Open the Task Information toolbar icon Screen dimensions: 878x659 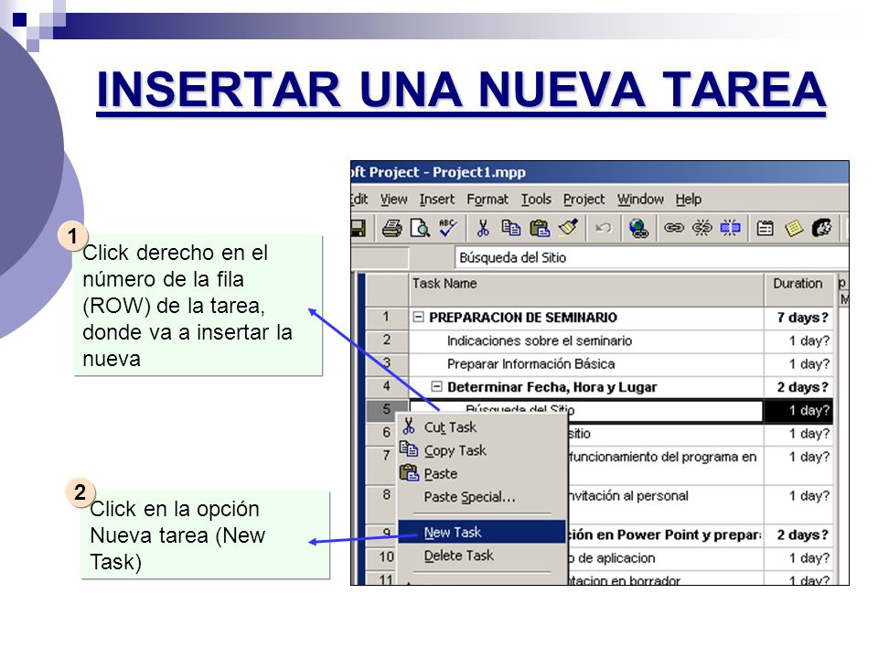coord(765,228)
